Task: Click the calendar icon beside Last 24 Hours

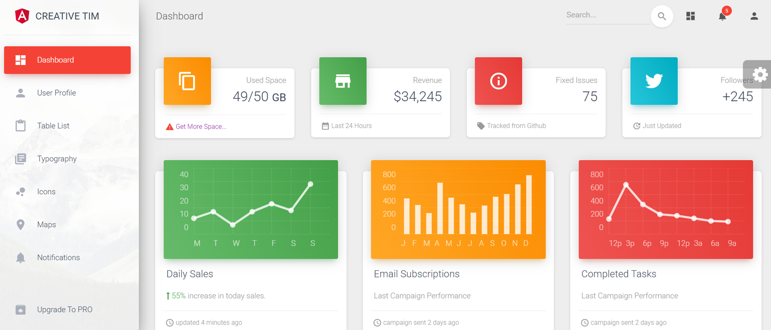Action: pos(325,126)
